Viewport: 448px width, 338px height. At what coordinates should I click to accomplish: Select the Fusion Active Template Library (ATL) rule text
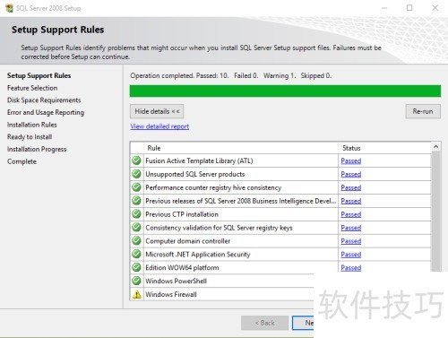(x=199, y=160)
